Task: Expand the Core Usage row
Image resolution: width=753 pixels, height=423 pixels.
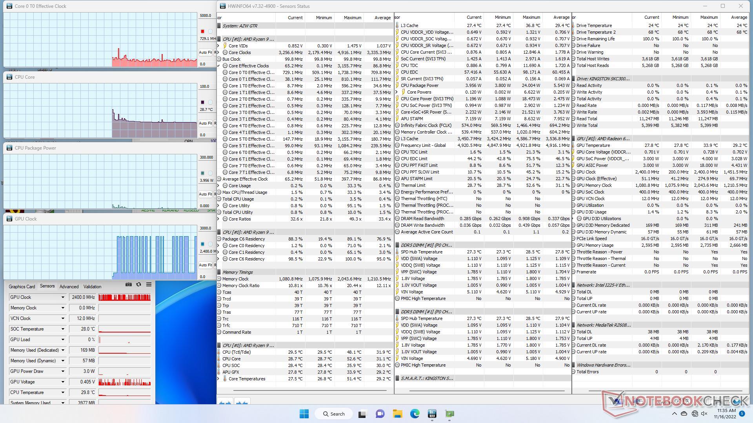Action: (x=219, y=186)
